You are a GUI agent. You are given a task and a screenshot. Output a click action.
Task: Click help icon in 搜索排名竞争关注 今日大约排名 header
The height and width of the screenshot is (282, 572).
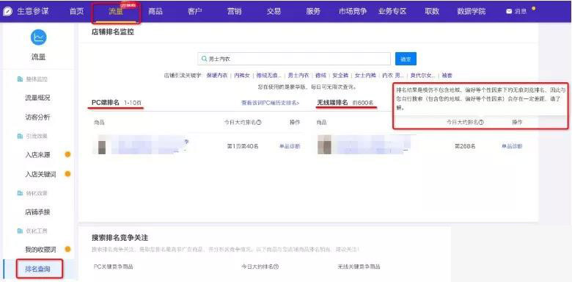276,267
